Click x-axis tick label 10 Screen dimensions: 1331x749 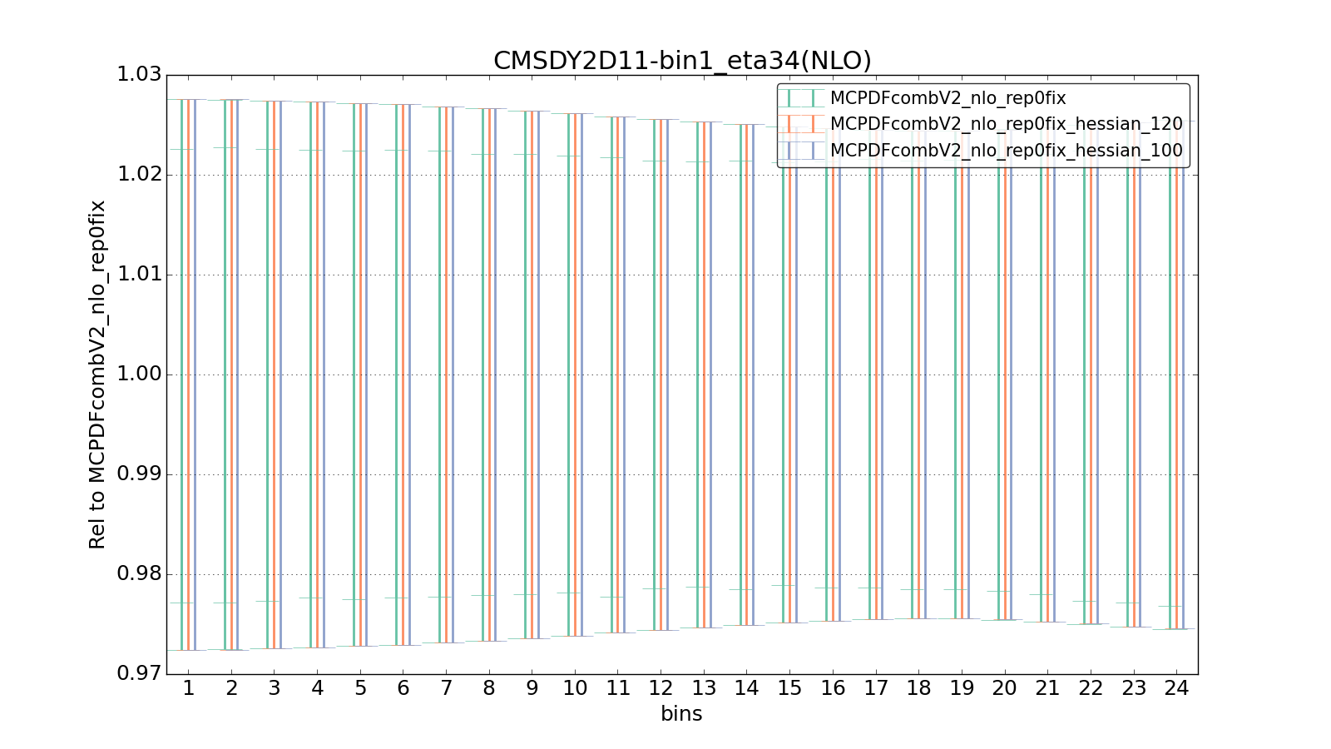pos(576,688)
